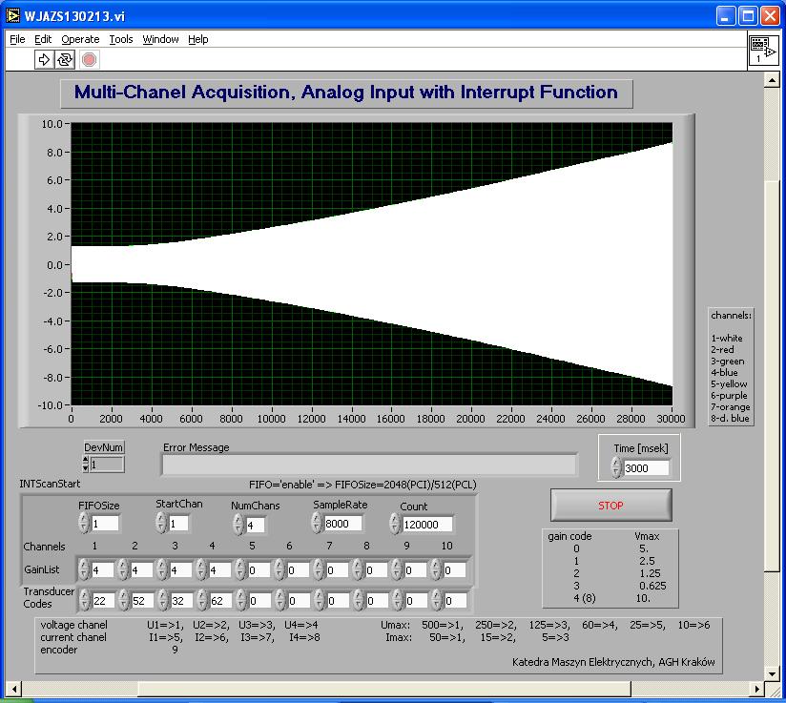This screenshot has height=703, width=786.
Task: Click the StartChan stepper arrows
Action: pos(161,523)
